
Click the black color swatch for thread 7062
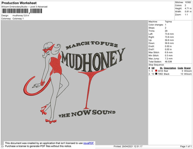[156, 74]
